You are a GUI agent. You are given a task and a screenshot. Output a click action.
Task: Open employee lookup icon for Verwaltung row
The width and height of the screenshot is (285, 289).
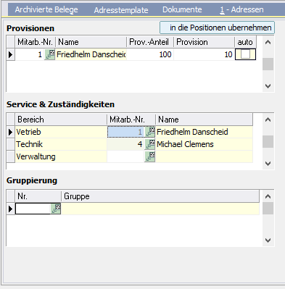tap(150, 156)
